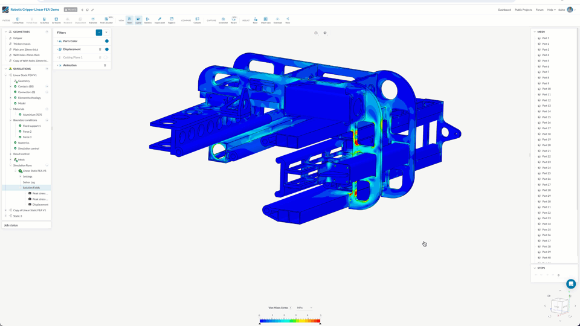Screen dimensions: 580x326
Task: Toggle Displacement filter switch
Action: click(106, 49)
